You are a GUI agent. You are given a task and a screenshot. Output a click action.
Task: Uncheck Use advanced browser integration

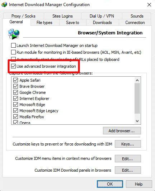pyautogui.click(x=13, y=66)
